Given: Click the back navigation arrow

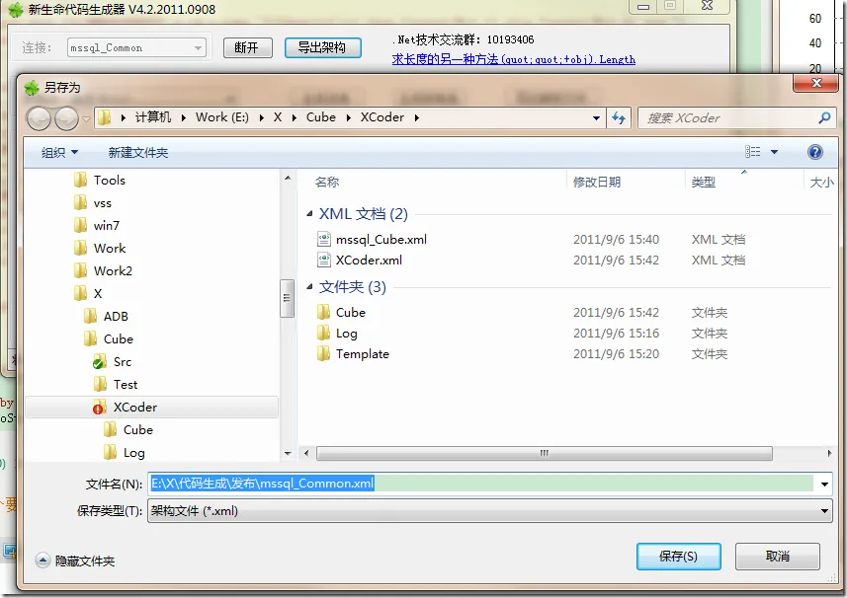Looking at the screenshot, I should [x=39, y=118].
